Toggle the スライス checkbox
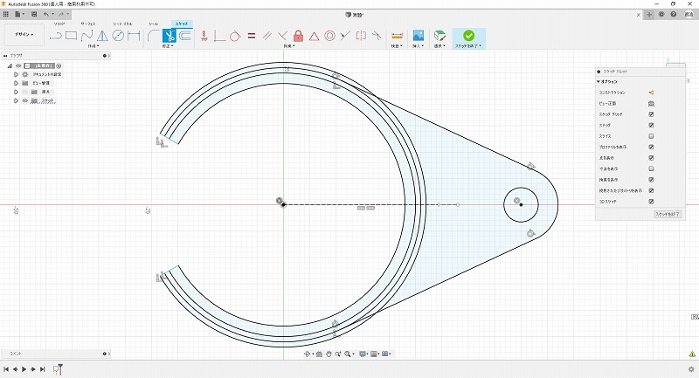 click(651, 136)
